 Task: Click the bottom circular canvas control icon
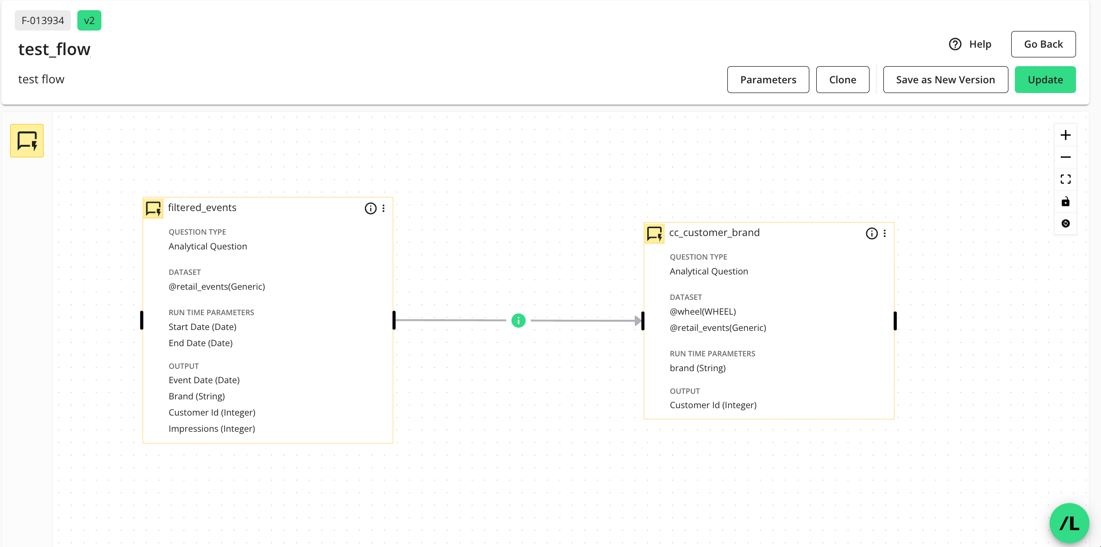(1065, 224)
